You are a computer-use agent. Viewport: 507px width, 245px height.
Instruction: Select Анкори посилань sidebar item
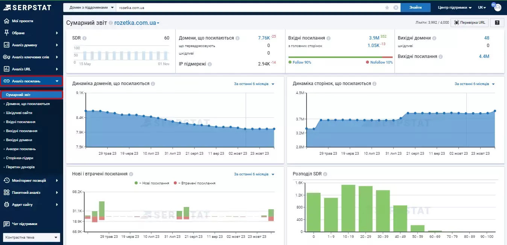[x=21, y=149]
